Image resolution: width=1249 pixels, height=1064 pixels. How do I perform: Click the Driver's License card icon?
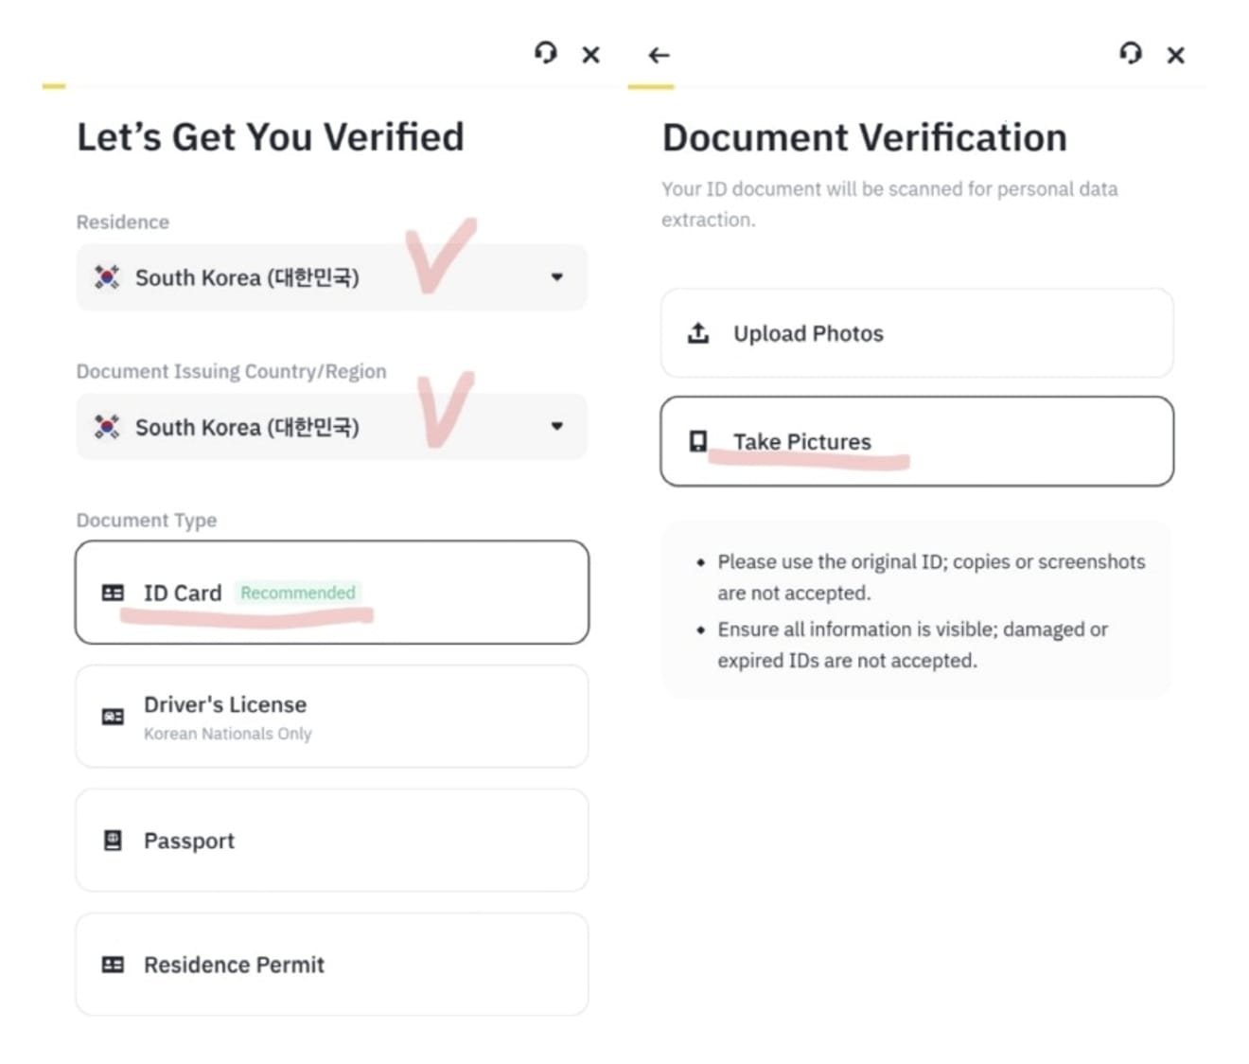coord(113,717)
